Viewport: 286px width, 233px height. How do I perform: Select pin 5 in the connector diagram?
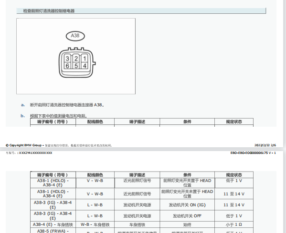pos(76,66)
